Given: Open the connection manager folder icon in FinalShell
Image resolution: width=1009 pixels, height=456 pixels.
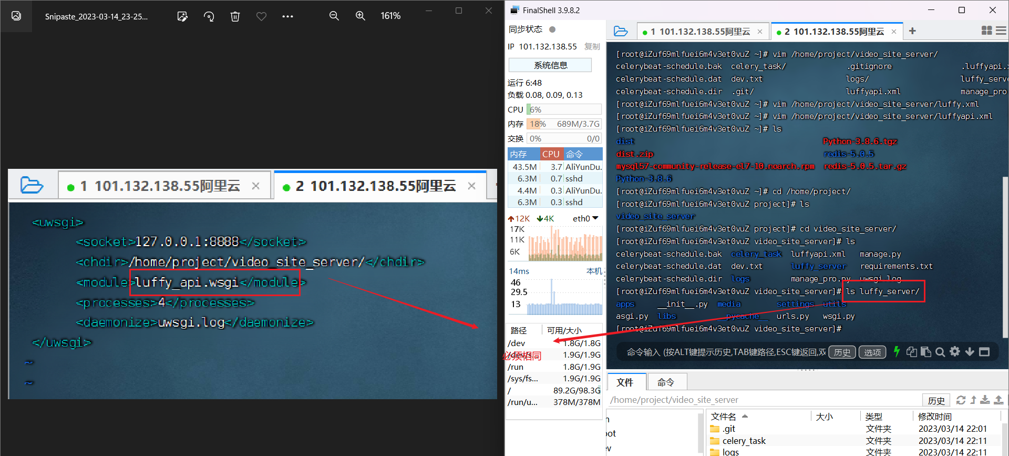Looking at the screenshot, I should 621,32.
